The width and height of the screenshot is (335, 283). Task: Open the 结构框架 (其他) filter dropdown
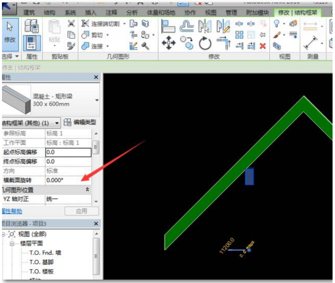57,123
